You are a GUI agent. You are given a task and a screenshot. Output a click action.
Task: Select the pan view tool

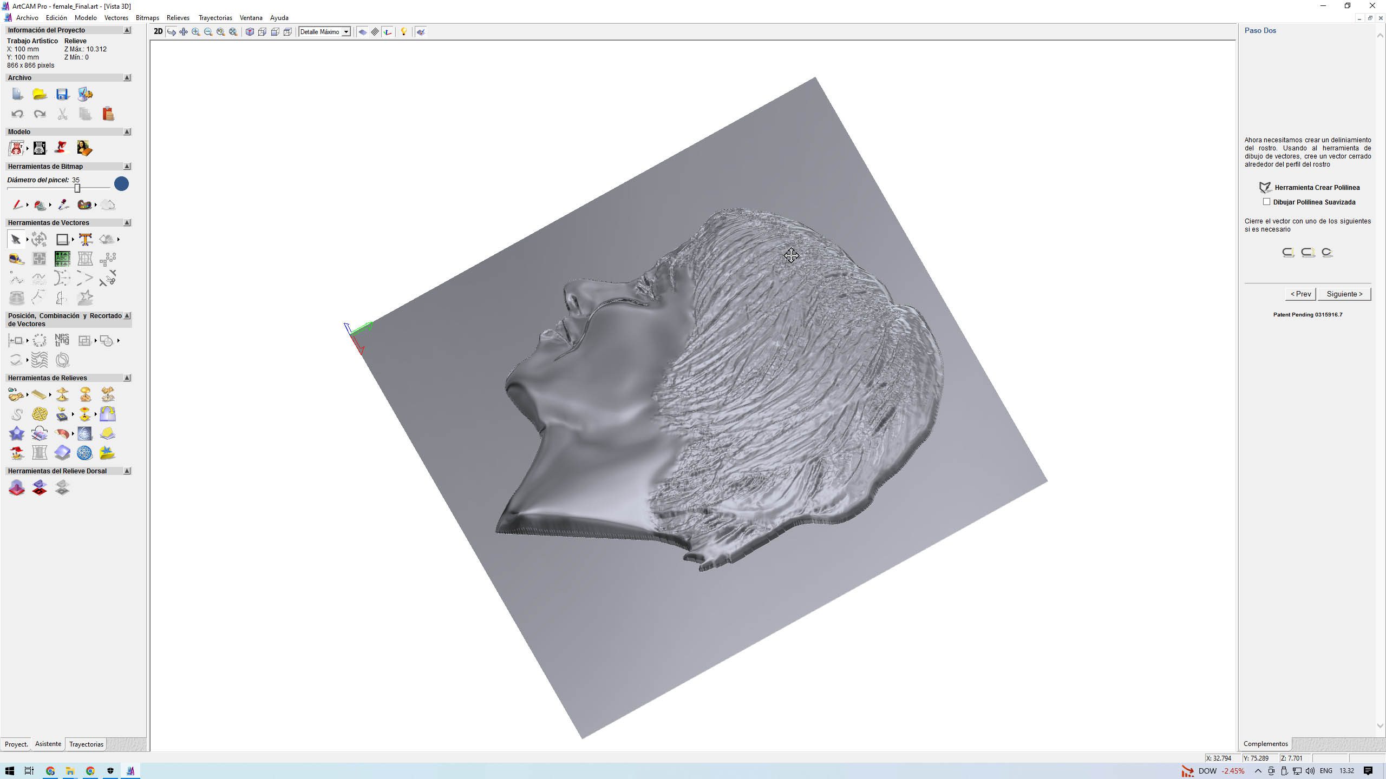tap(184, 32)
